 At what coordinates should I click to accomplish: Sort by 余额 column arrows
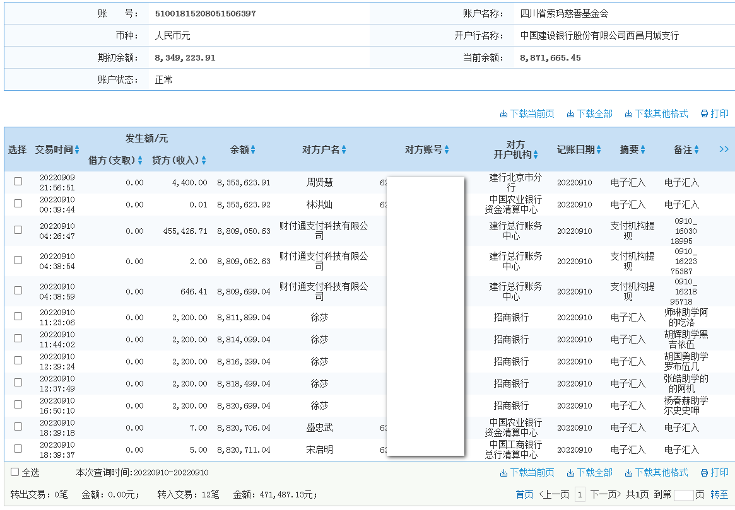[253, 150]
